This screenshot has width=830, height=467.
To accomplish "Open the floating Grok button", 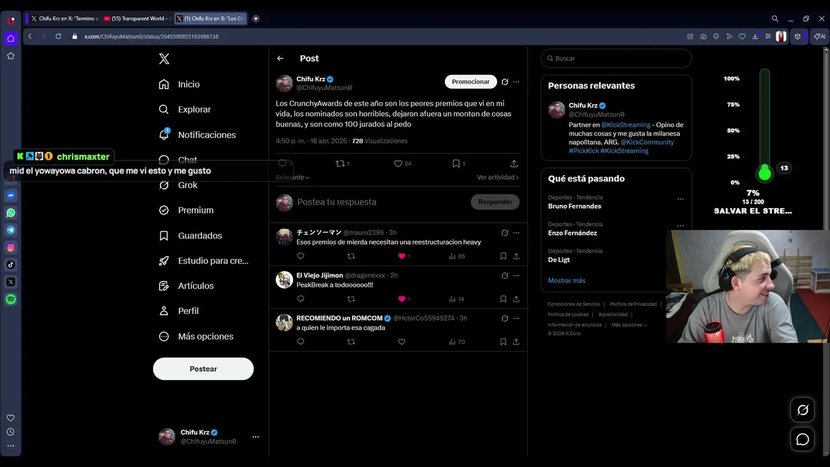I will (x=803, y=410).
